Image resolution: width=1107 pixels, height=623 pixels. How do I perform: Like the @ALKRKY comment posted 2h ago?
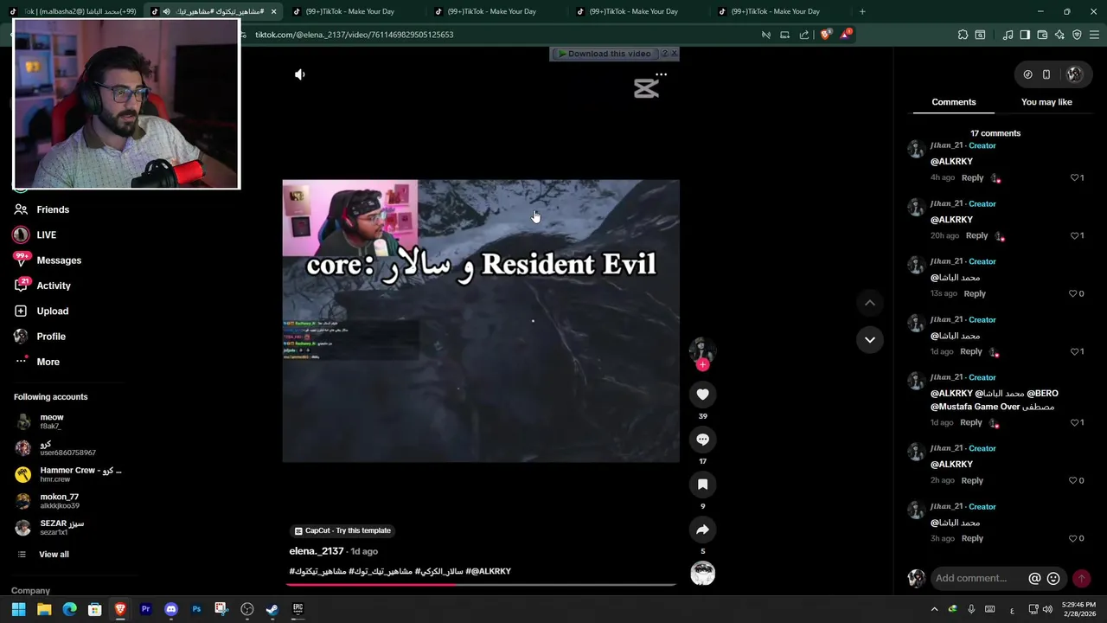pyautogui.click(x=1073, y=480)
